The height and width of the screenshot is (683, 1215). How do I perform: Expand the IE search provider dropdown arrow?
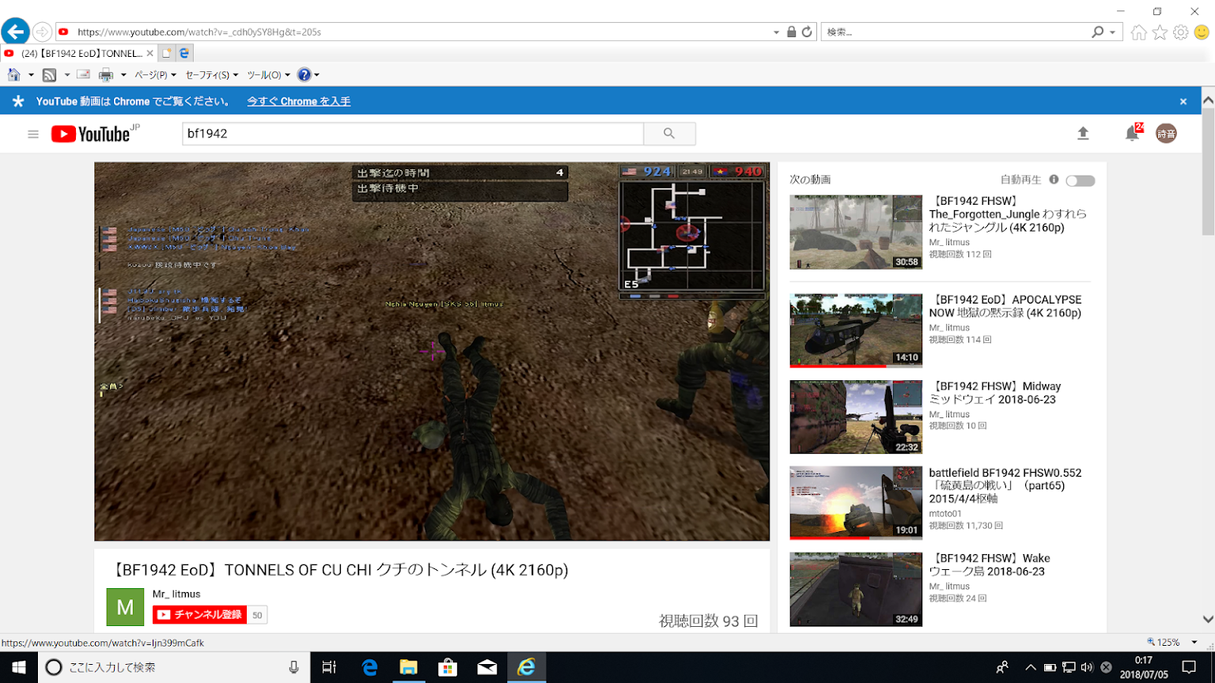coord(1112,32)
